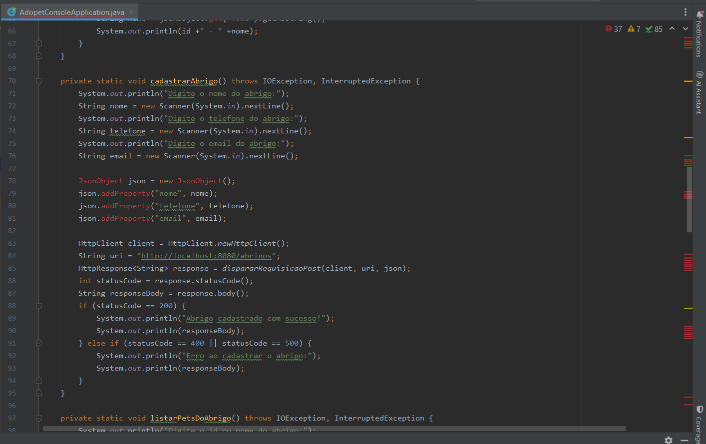The height and width of the screenshot is (444, 706).
Task: Click the value 200 on line 88
Action: [166, 306]
